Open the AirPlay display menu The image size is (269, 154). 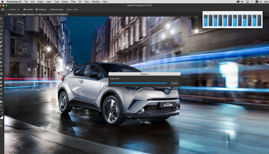click(247, 2)
